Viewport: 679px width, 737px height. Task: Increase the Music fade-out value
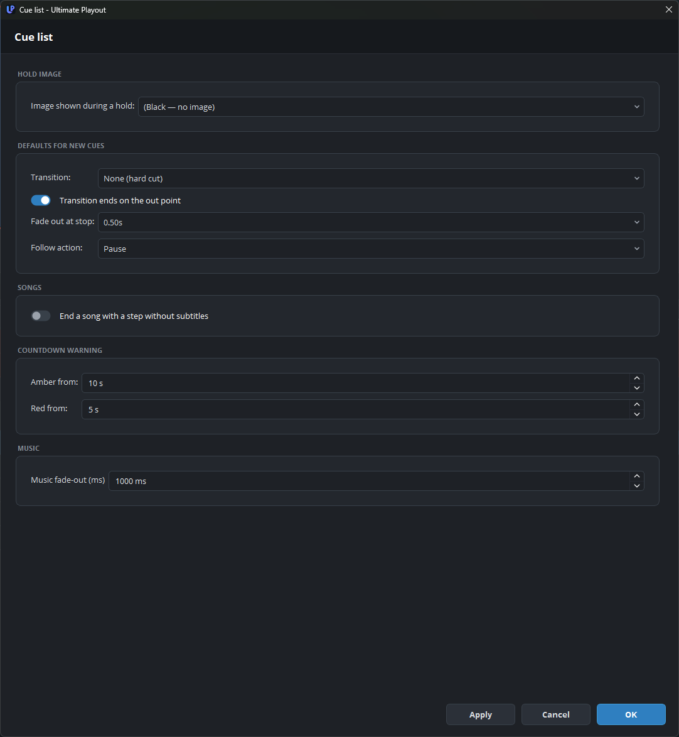[637, 476]
